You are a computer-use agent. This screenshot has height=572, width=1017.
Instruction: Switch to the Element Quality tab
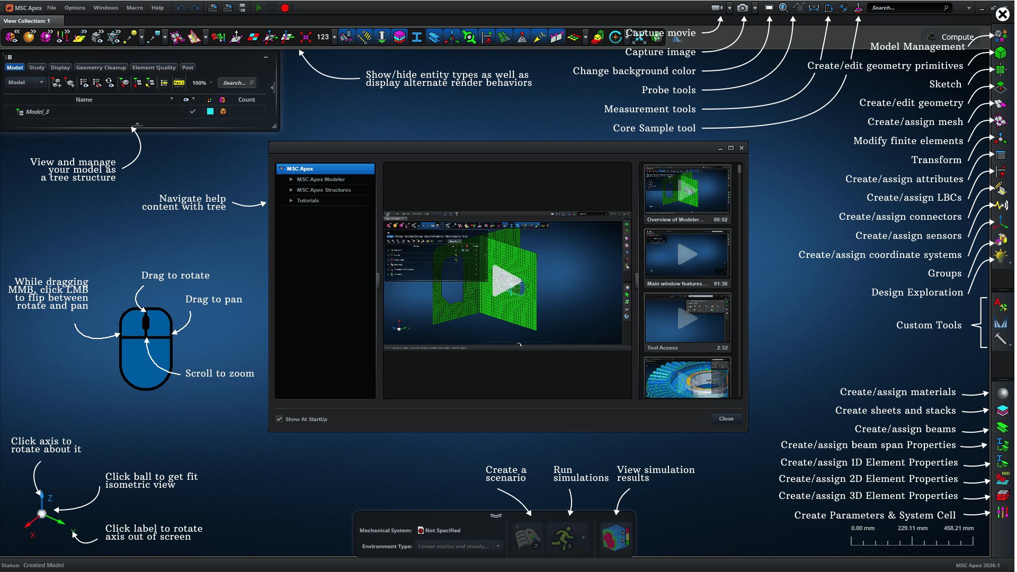click(154, 68)
